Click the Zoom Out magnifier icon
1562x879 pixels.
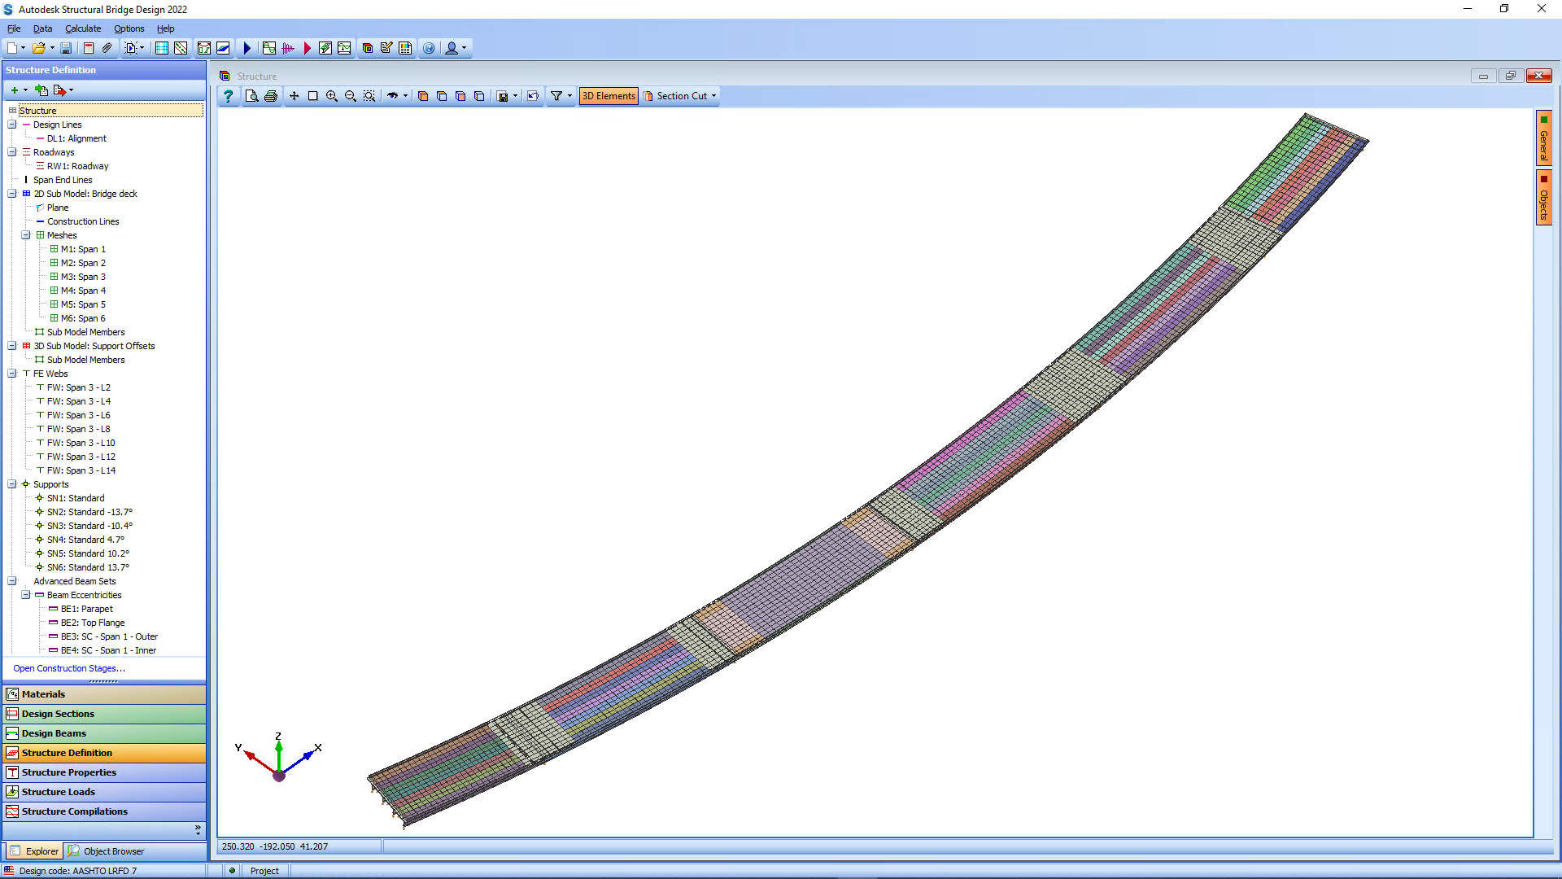[x=351, y=96]
